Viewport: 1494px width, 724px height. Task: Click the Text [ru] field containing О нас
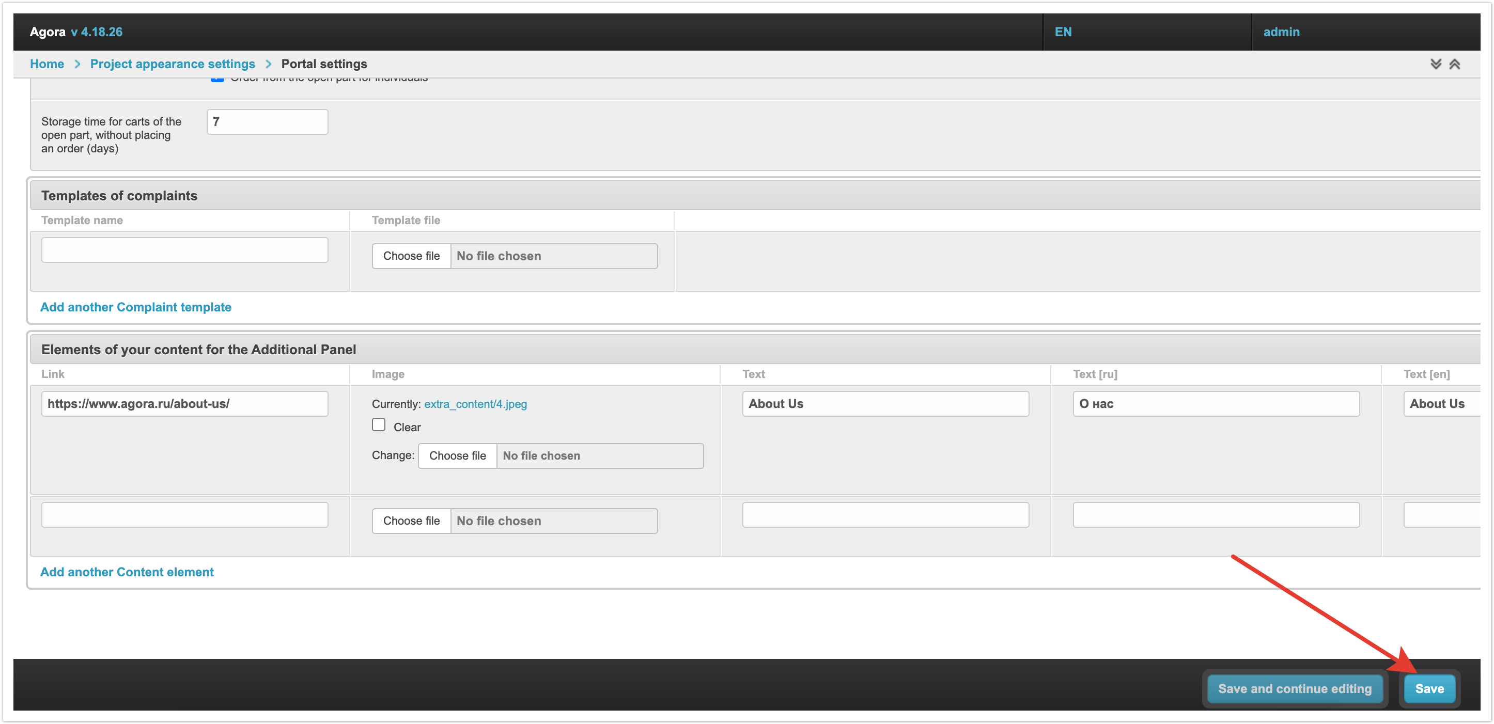1215,403
